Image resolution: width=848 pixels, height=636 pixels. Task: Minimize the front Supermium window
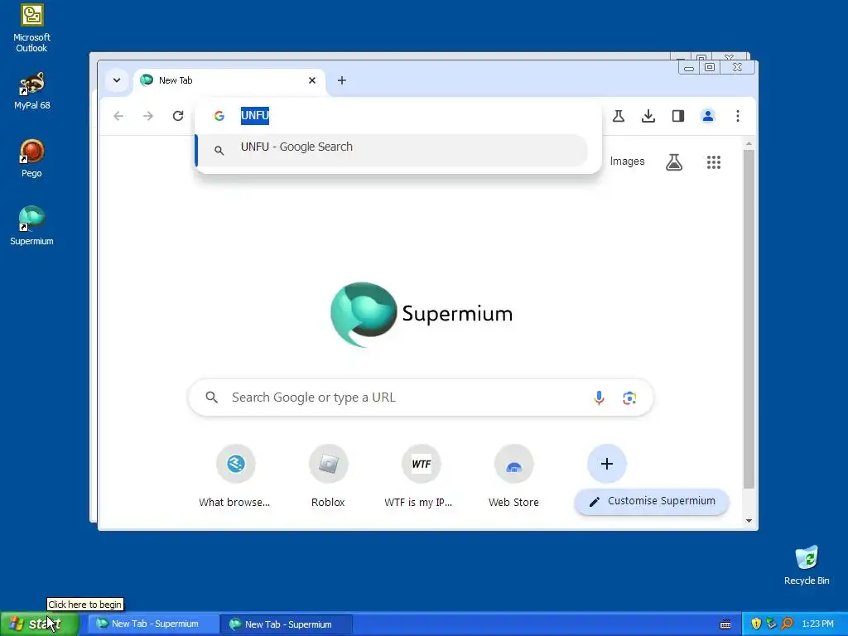click(x=688, y=68)
